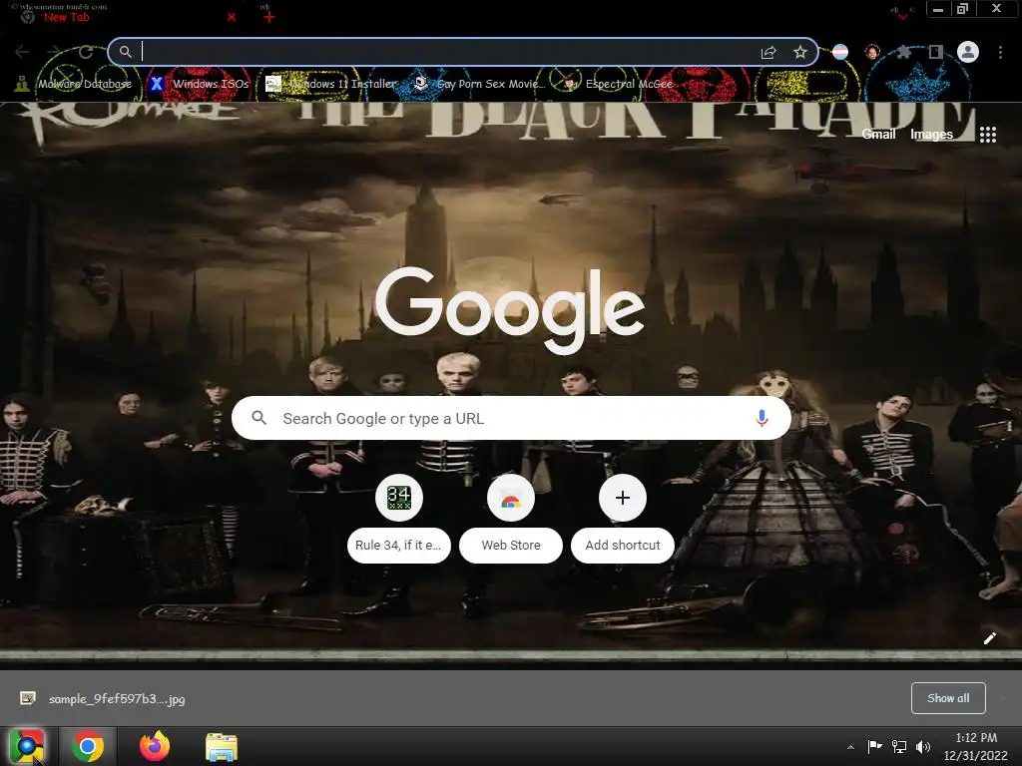Open the volume speaker tray icon

click(x=923, y=746)
